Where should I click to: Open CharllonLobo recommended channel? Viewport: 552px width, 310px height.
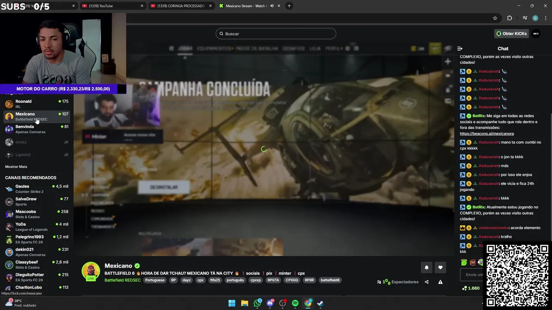37,288
